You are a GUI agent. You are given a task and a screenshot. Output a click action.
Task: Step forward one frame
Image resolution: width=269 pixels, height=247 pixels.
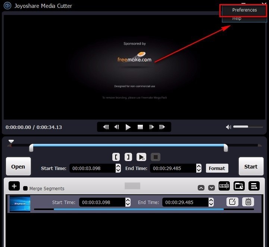[x=151, y=127]
